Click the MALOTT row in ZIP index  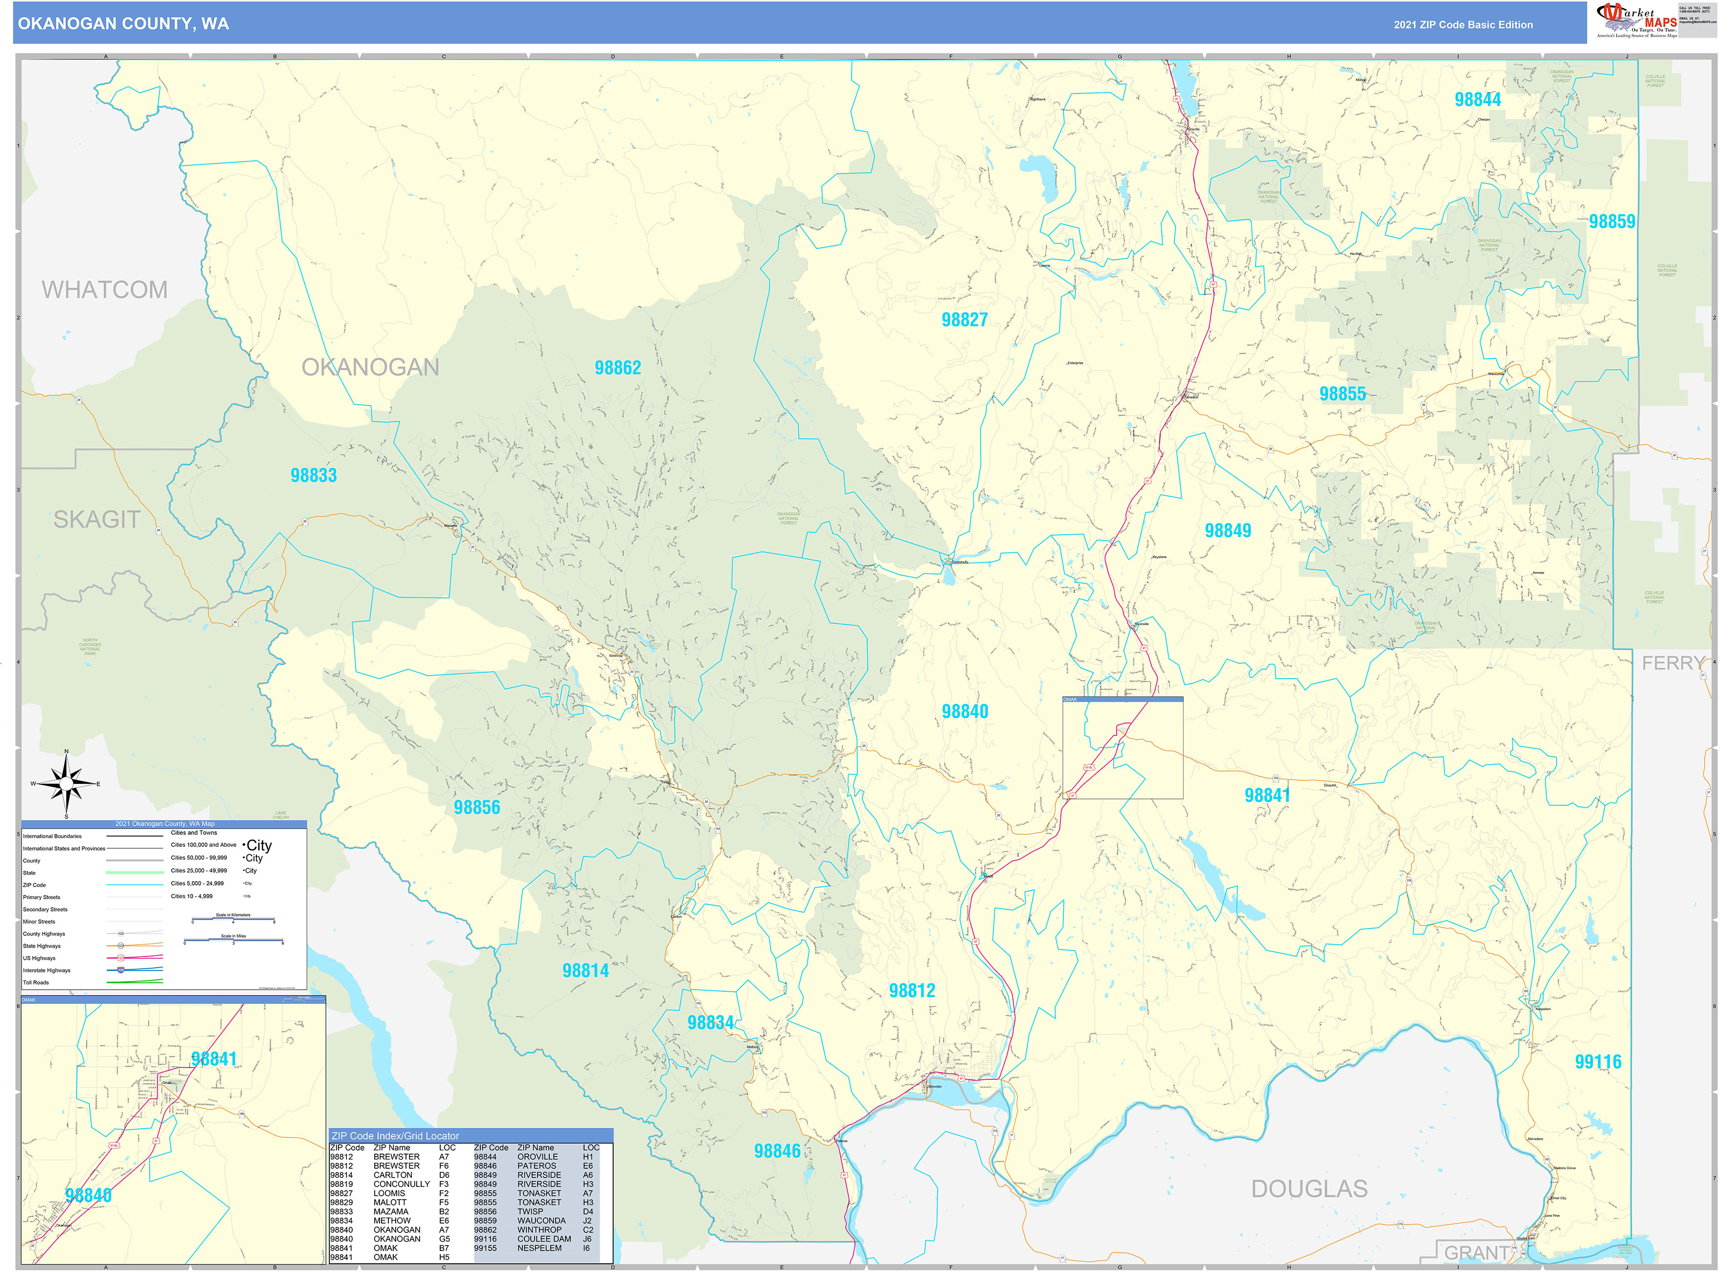[x=389, y=1203]
